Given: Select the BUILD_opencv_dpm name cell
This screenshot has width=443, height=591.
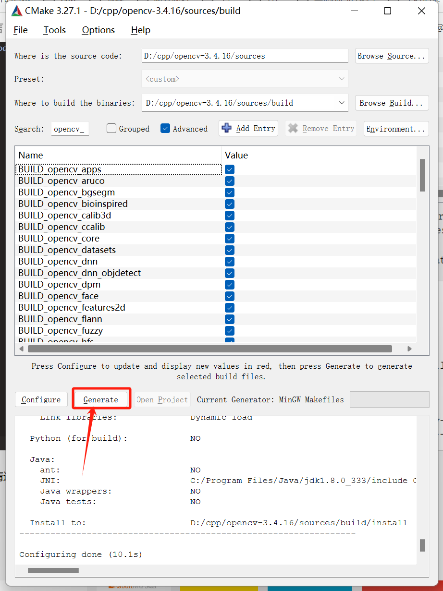Looking at the screenshot, I should click(119, 285).
